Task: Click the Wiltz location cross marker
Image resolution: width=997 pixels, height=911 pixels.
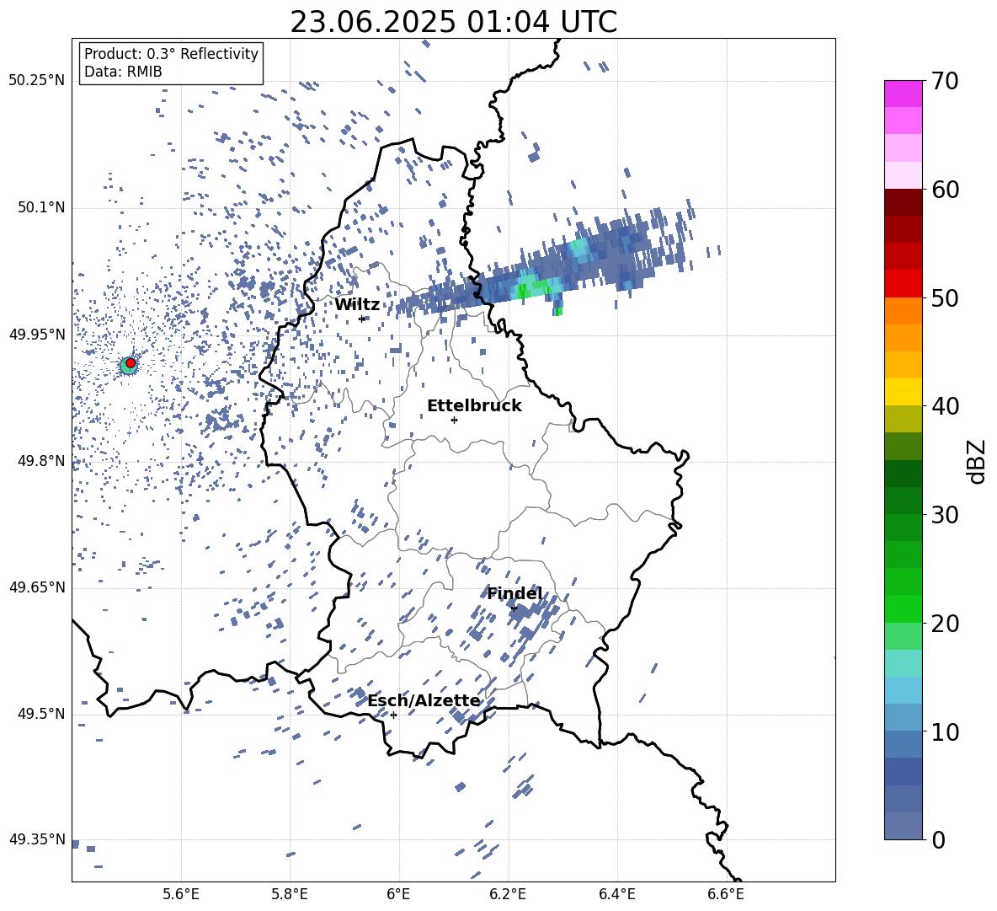Action: click(x=362, y=319)
